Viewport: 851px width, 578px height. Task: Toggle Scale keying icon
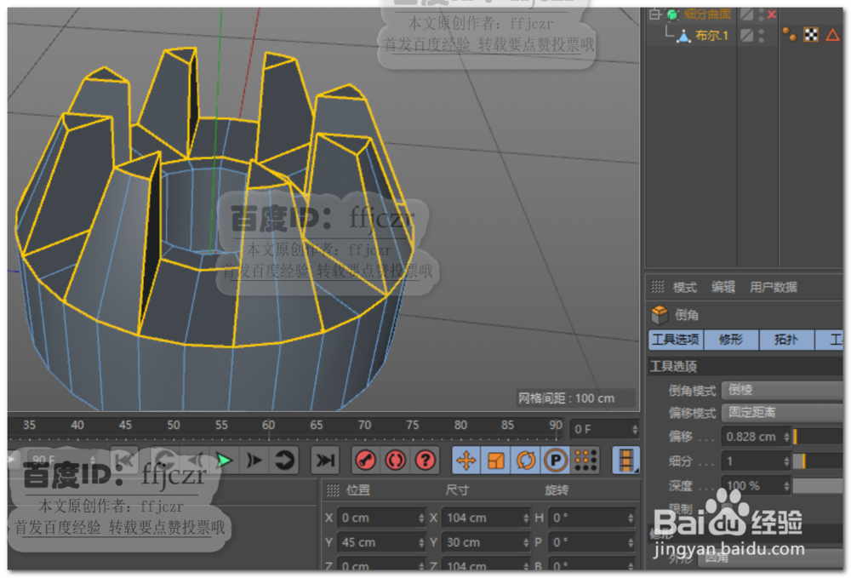point(496,461)
